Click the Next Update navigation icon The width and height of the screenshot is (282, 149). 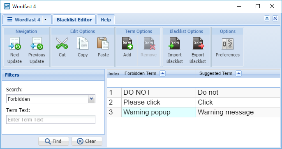[x=14, y=44]
